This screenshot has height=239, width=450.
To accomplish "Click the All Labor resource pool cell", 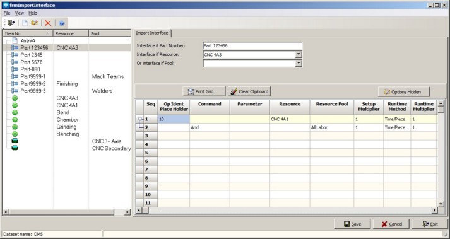I will (332, 127).
